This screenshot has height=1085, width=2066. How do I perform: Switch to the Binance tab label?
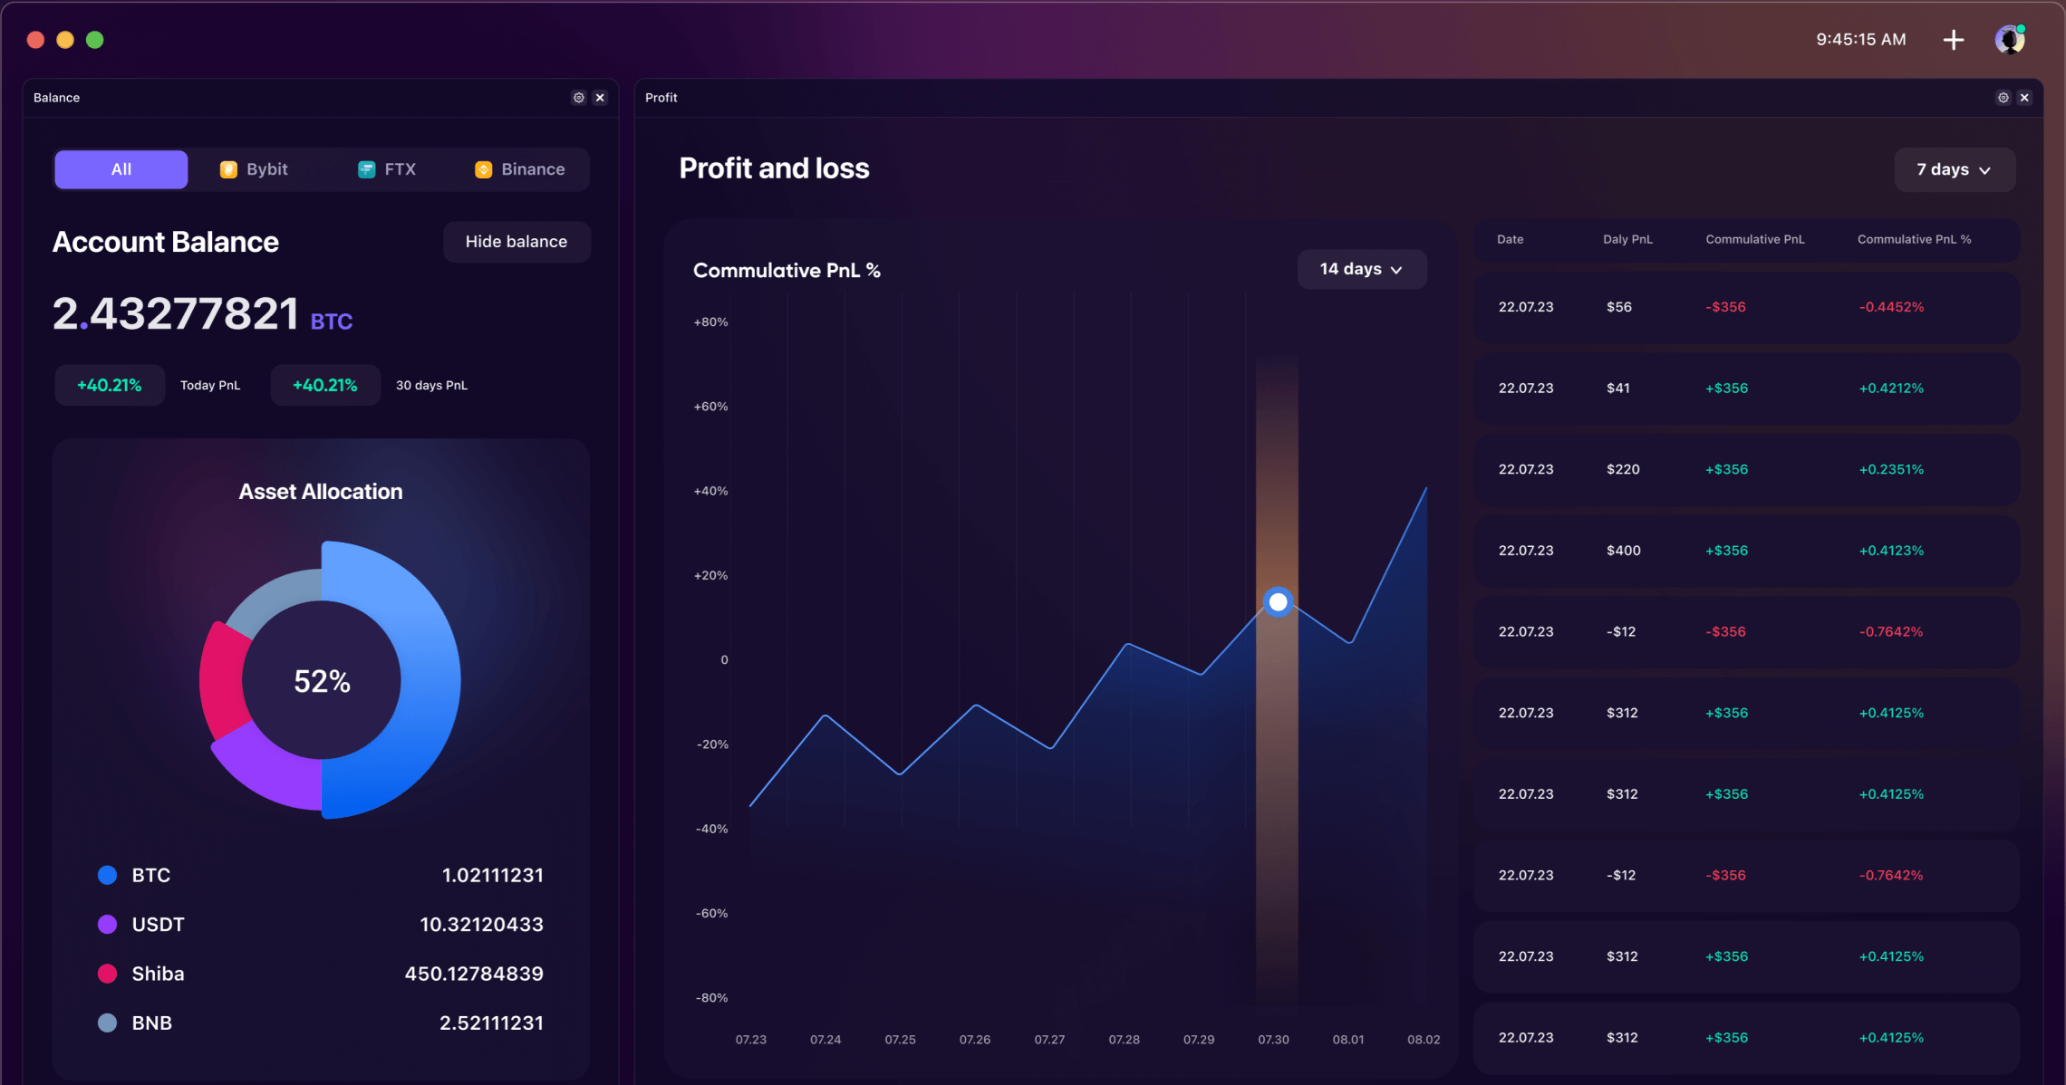pyautogui.click(x=533, y=169)
